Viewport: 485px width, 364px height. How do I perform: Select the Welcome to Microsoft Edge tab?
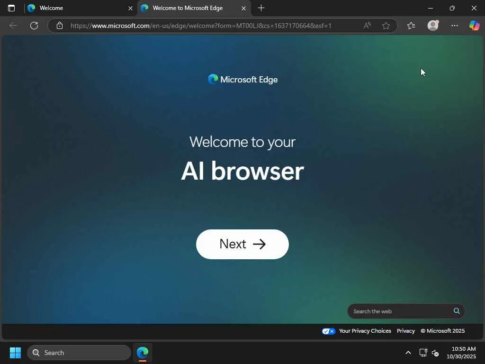(194, 8)
